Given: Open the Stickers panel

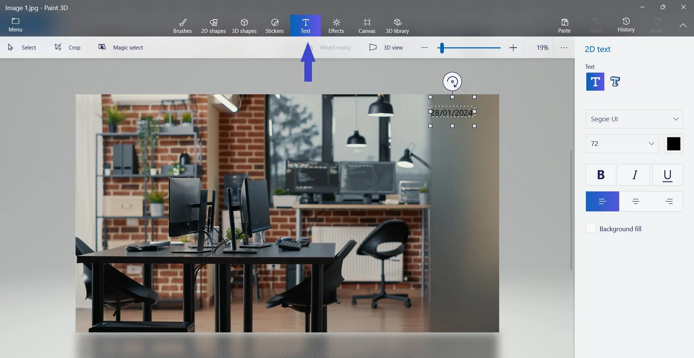Looking at the screenshot, I should point(274,26).
